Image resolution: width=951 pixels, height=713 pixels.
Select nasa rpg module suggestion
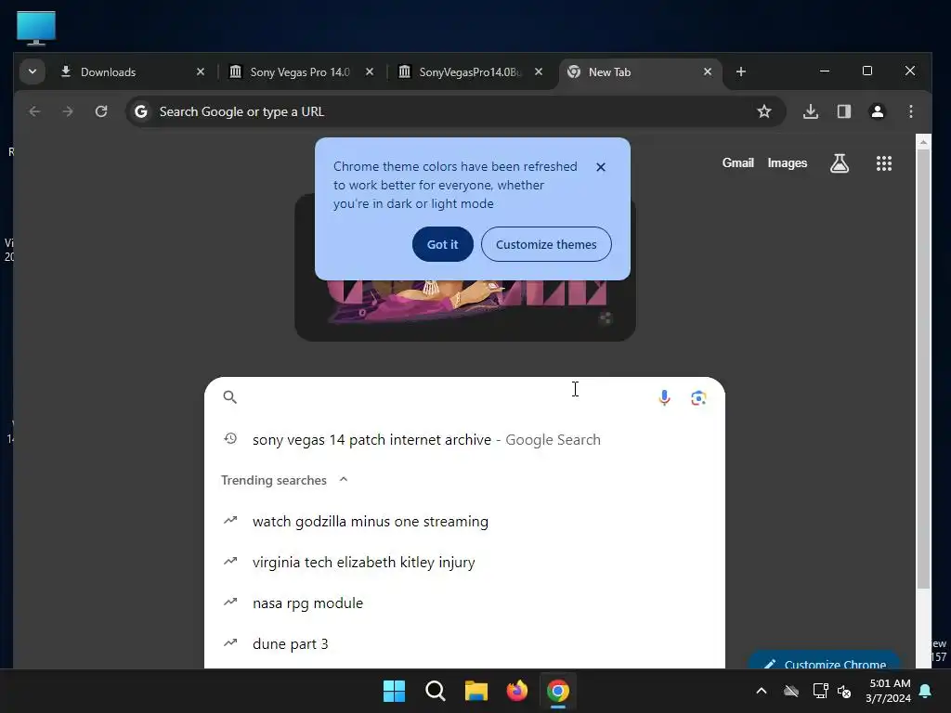coord(464,603)
